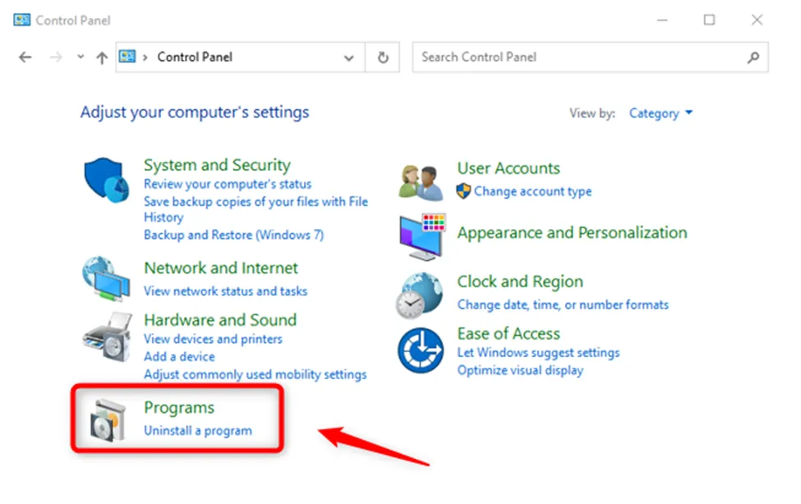801x504 pixels.
Task: Open Change account type link
Action: coord(532,191)
